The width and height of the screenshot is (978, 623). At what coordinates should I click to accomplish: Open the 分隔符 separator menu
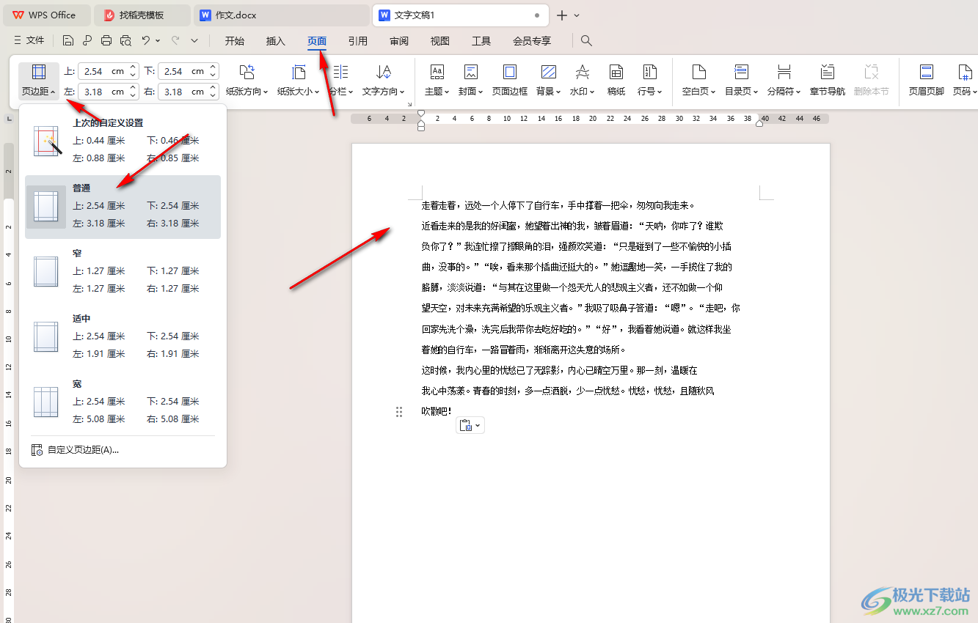click(784, 81)
